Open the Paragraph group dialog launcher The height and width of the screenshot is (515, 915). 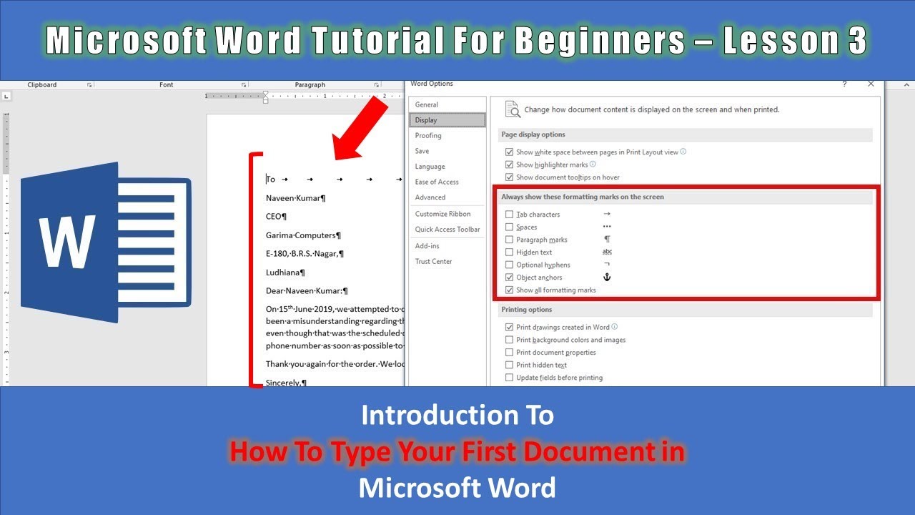click(x=376, y=85)
